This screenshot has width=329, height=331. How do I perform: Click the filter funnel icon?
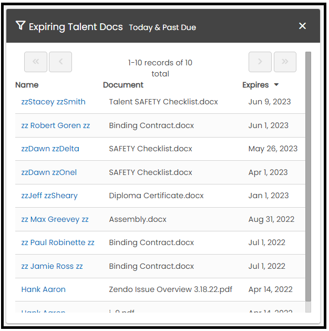pos(20,26)
